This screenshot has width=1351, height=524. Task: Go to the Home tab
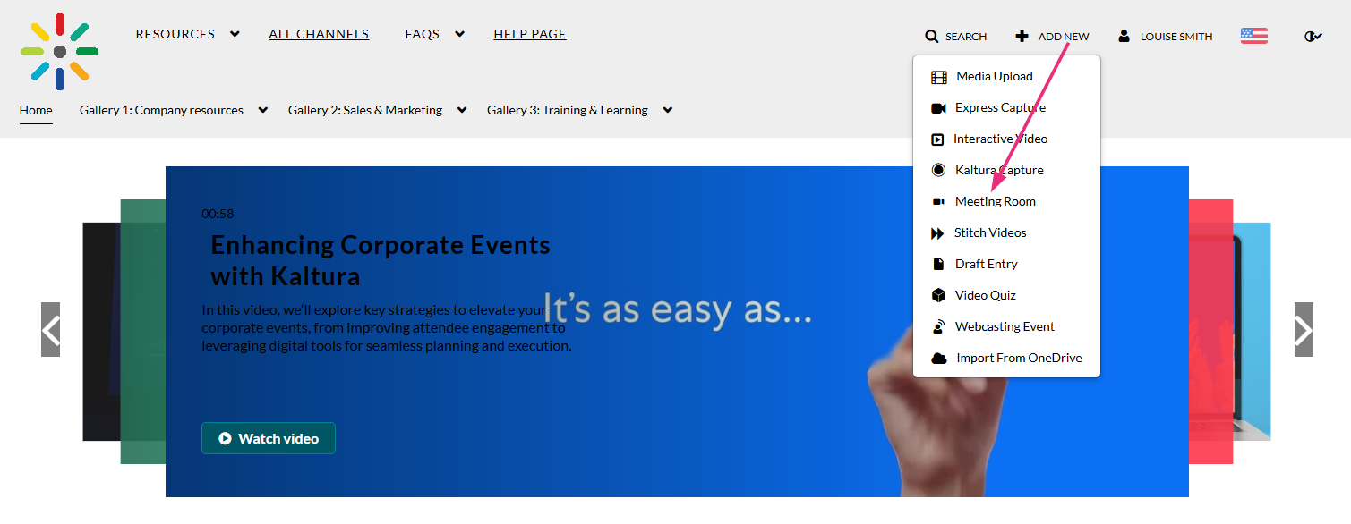[36, 110]
